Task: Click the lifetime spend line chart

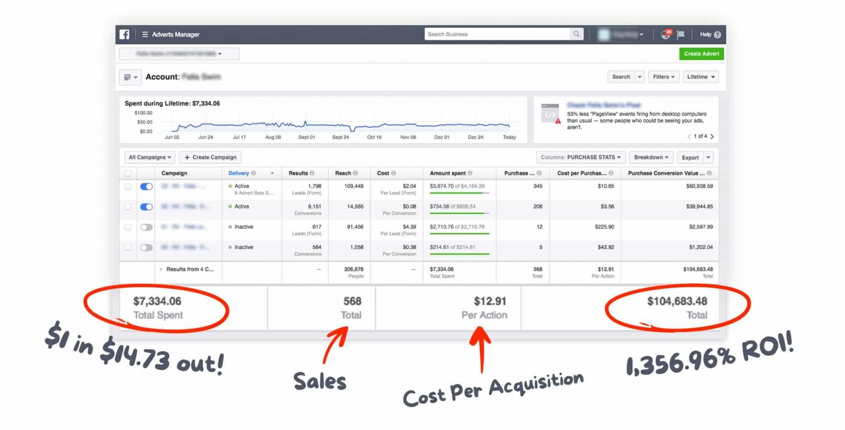Action: [340, 126]
